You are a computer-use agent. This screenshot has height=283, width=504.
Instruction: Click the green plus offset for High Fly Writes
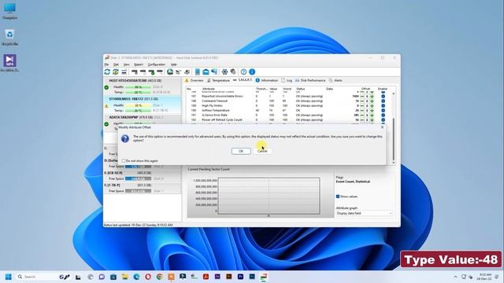pos(372,105)
